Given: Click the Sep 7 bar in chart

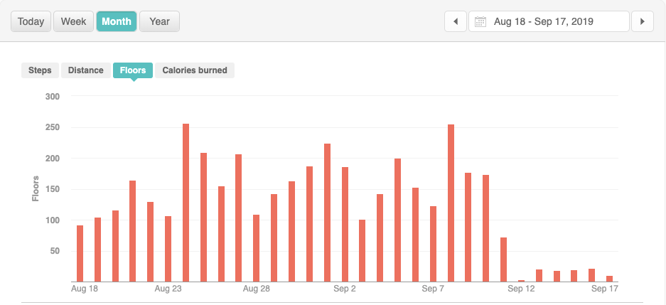Looking at the screenshot, I should (x=433, y=244).
